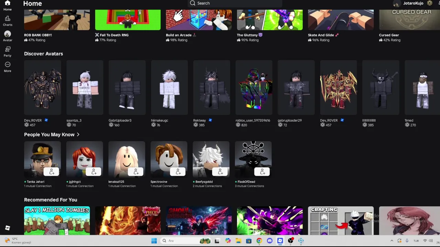
Task: Open Fall To Death RNG game
Action: tap(128, 20)
